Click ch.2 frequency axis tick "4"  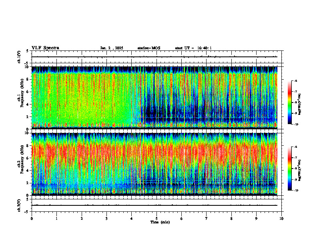click(28, 171)
